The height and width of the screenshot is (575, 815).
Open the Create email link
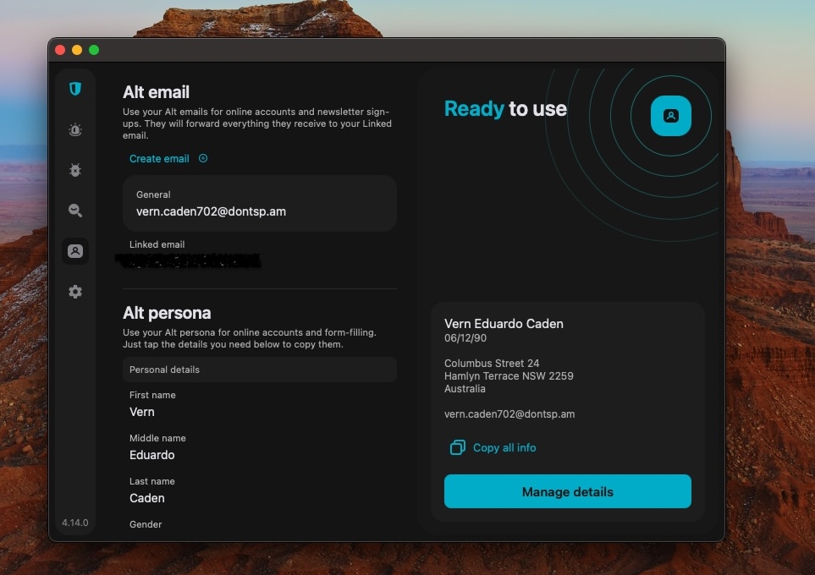coord(159,158)
